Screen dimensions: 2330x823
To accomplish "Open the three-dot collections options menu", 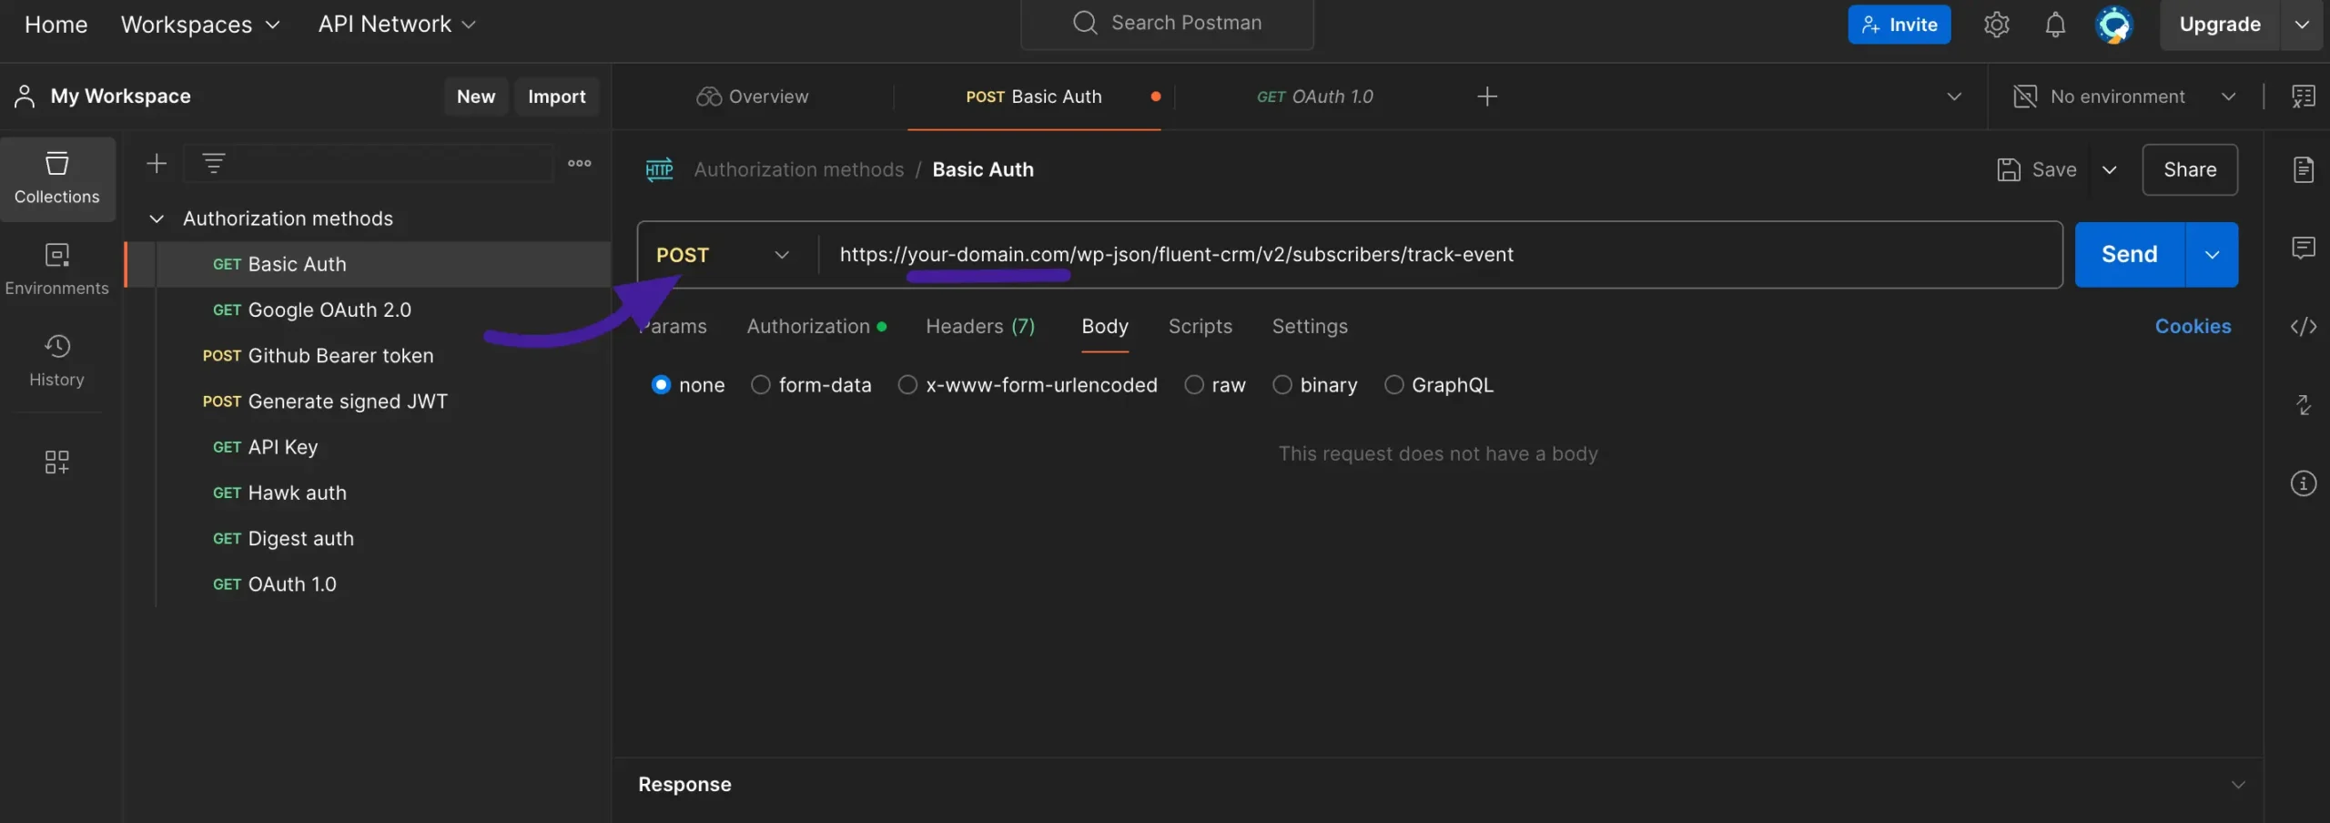I will (x=580, y=163).
